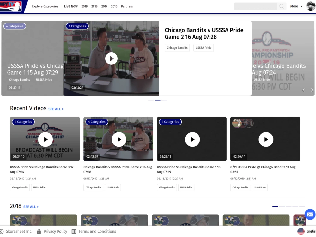Screen dimensions: 316x237
Task: Play the featured Chicago Bandits v USSSA Pride video
Action: pos(111,58)
